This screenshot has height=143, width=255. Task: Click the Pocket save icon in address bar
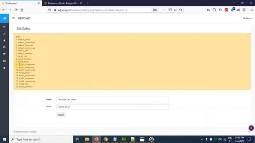point(170,10)
